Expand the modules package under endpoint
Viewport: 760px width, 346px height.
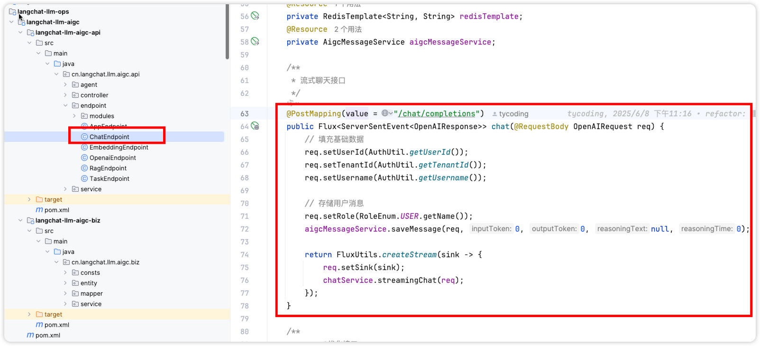click(74, 116)
